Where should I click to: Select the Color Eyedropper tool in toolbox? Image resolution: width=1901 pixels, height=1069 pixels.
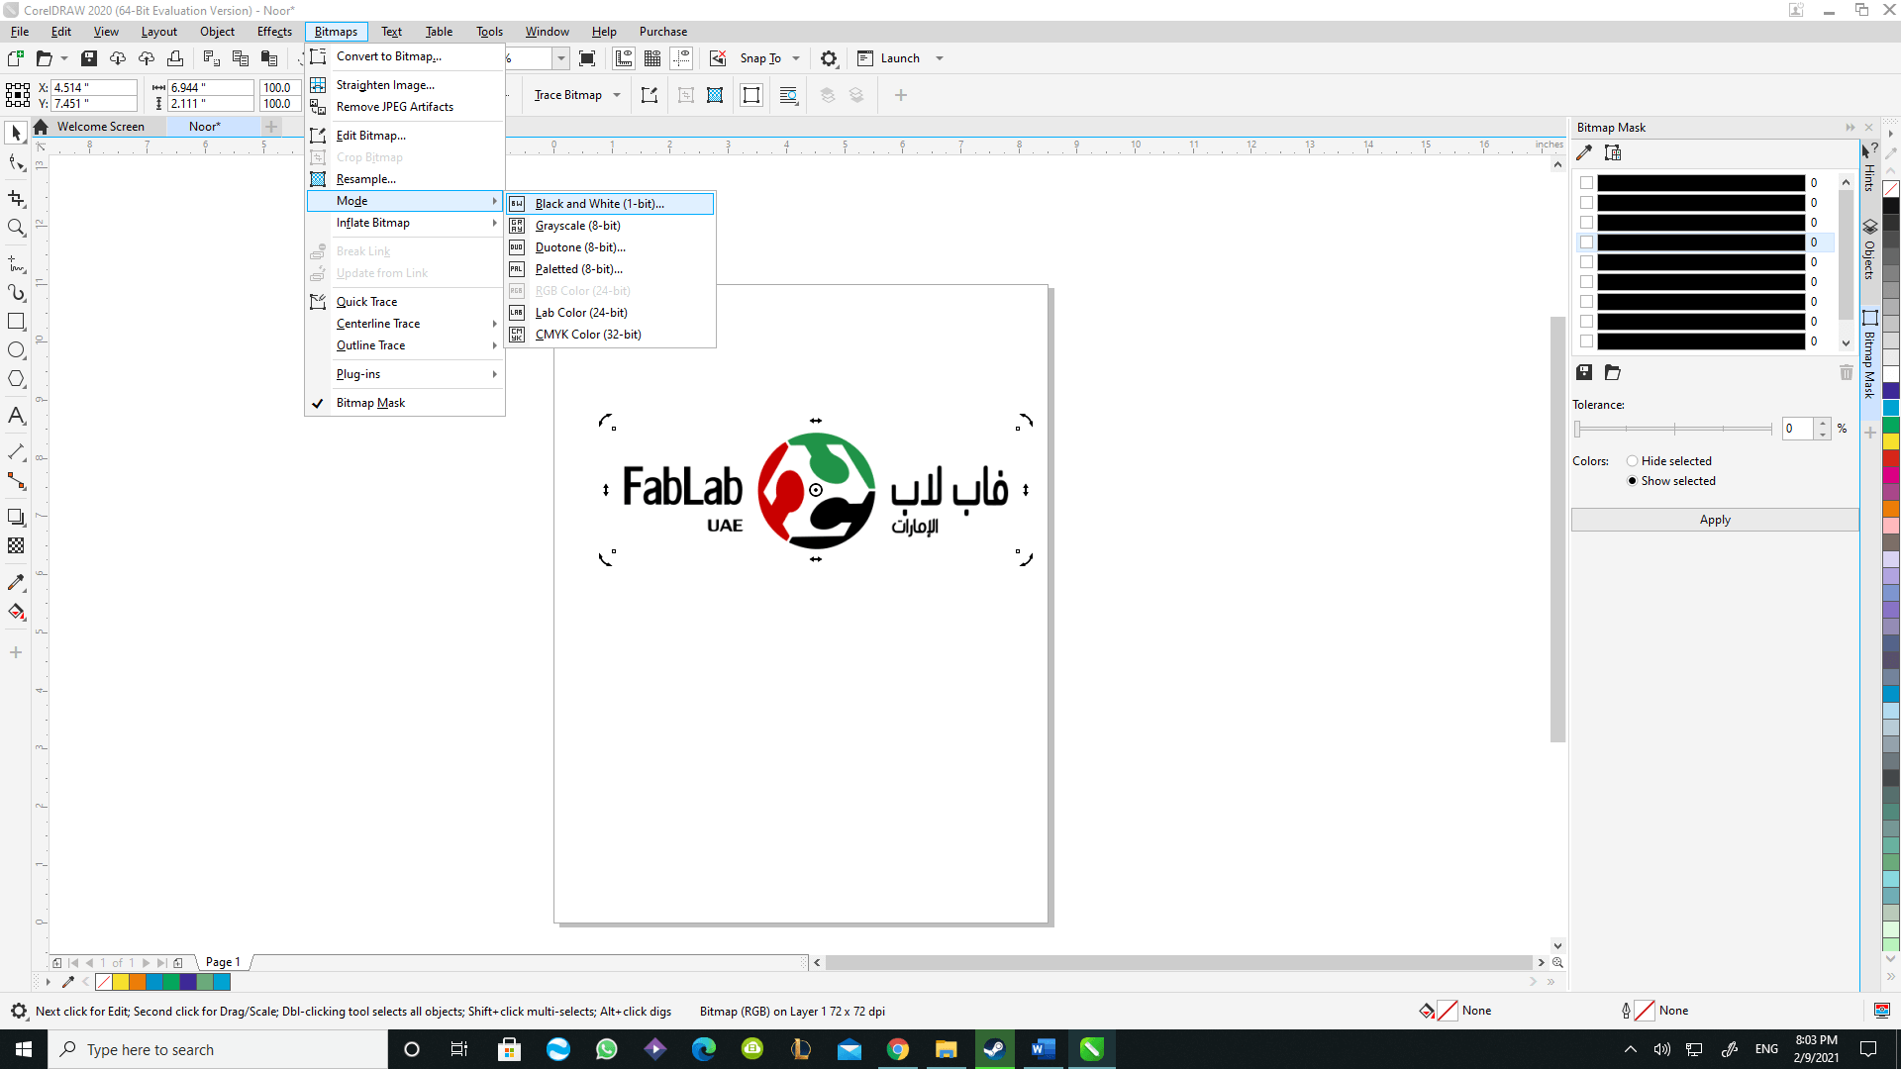point(16,583)
